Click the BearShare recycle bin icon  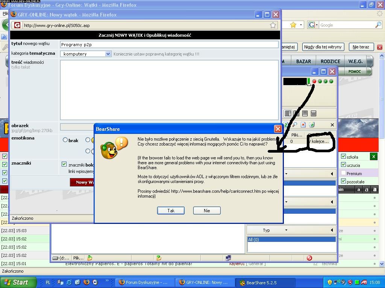(312, 125)
